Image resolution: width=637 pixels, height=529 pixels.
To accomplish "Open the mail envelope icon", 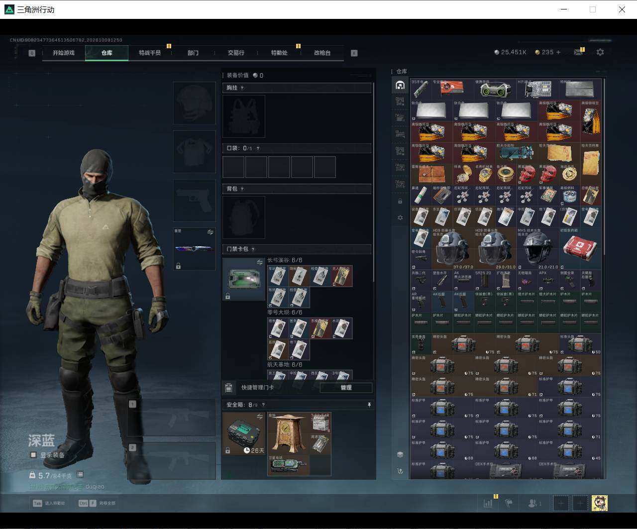I will 578,52.
